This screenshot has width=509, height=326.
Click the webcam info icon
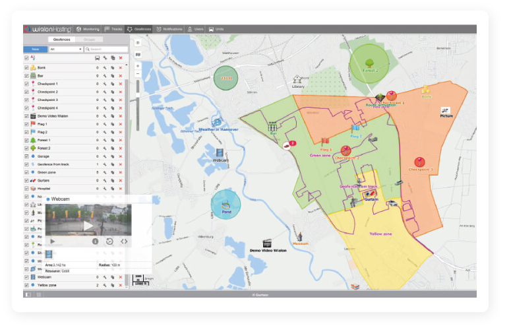[95, 242]
